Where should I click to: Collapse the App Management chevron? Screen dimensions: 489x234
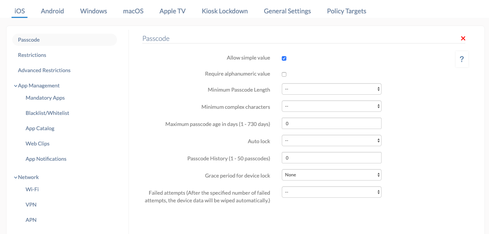point(16,86)
